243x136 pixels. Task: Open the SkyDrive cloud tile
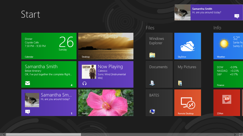click(188, 46)
